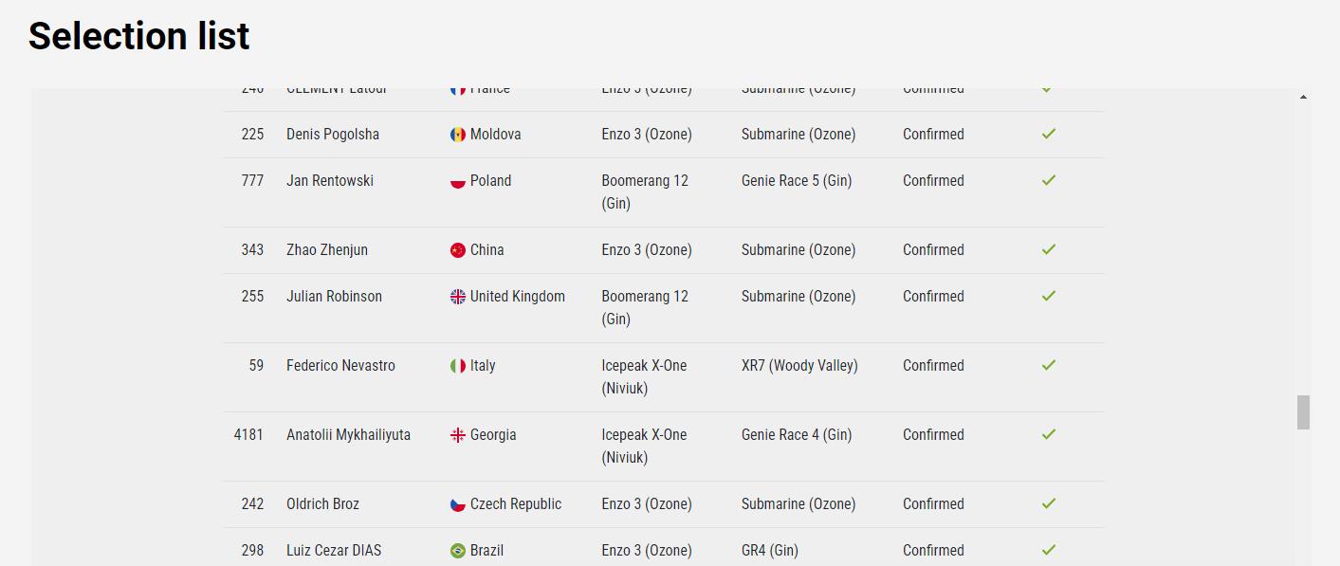Click the green checkmark for Denis Pogolsha
The height and width of the screenshot is (566, 1340).
pos(1049,134)
